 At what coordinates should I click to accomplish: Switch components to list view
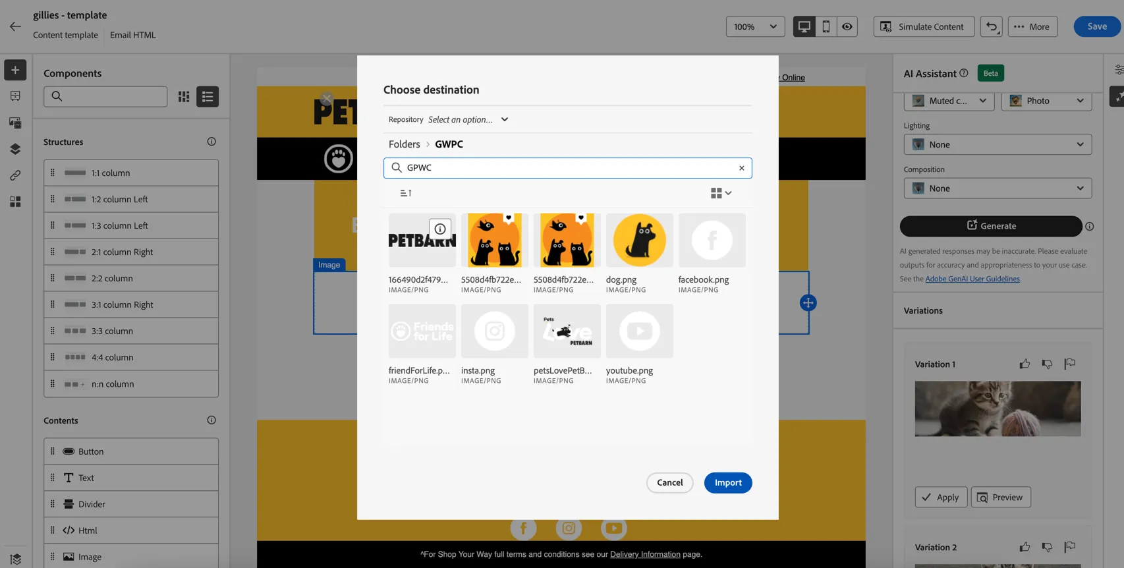[208, 97]
